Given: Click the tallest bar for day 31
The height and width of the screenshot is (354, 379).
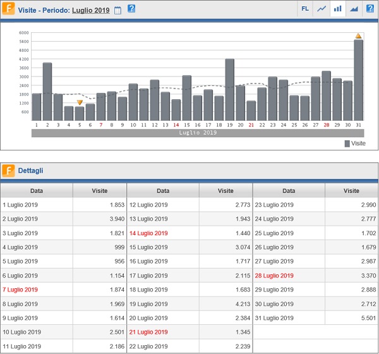Looking at the screenshot, I should [x=358, y=80].
